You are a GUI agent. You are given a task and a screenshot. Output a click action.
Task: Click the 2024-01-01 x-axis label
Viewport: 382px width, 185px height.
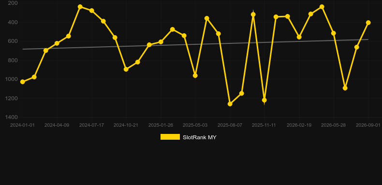[22, 125]
